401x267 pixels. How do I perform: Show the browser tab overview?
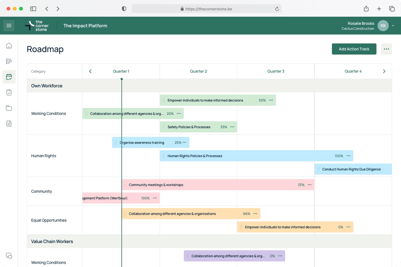click(392, 9)
